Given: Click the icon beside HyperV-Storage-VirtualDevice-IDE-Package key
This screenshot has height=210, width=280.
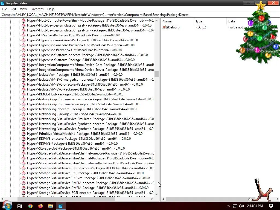Looking at the screenshot, I should click(24, 173).
